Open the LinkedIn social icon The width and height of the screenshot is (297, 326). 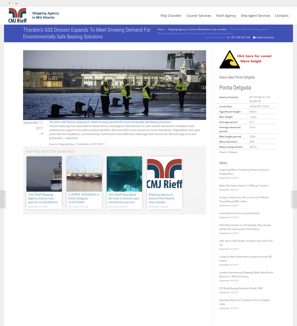[17, 3]
